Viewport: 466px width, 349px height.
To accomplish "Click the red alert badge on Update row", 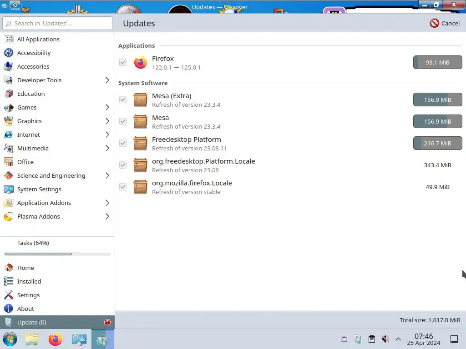I will [107, 322].
